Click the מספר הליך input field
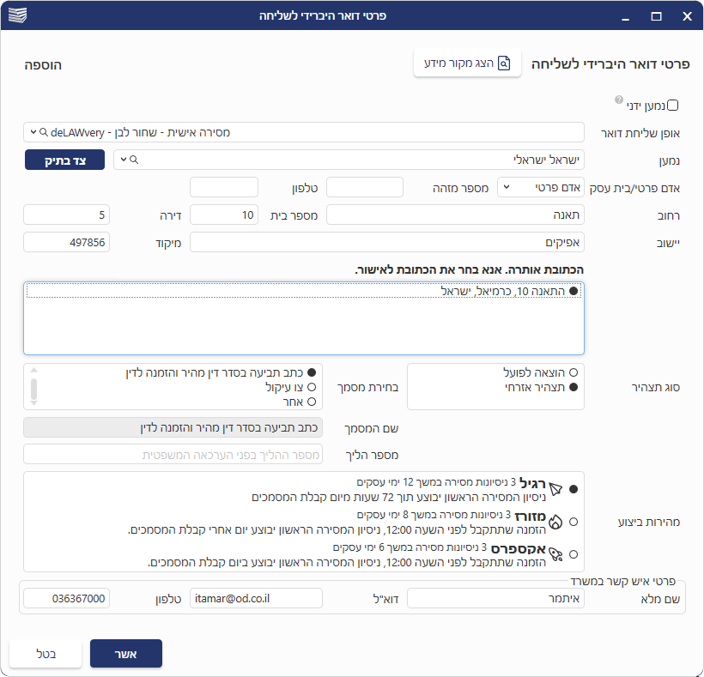The height and width of the screenshot is (677, 704). pos(173,455)
